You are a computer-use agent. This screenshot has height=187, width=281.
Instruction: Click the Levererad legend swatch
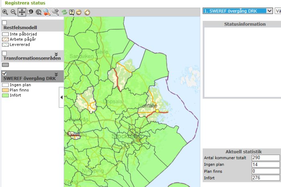pyautogui.click(x=5, y=45)
